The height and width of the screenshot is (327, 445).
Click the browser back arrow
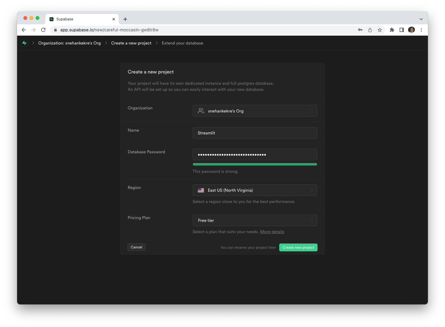click(24, 30)
